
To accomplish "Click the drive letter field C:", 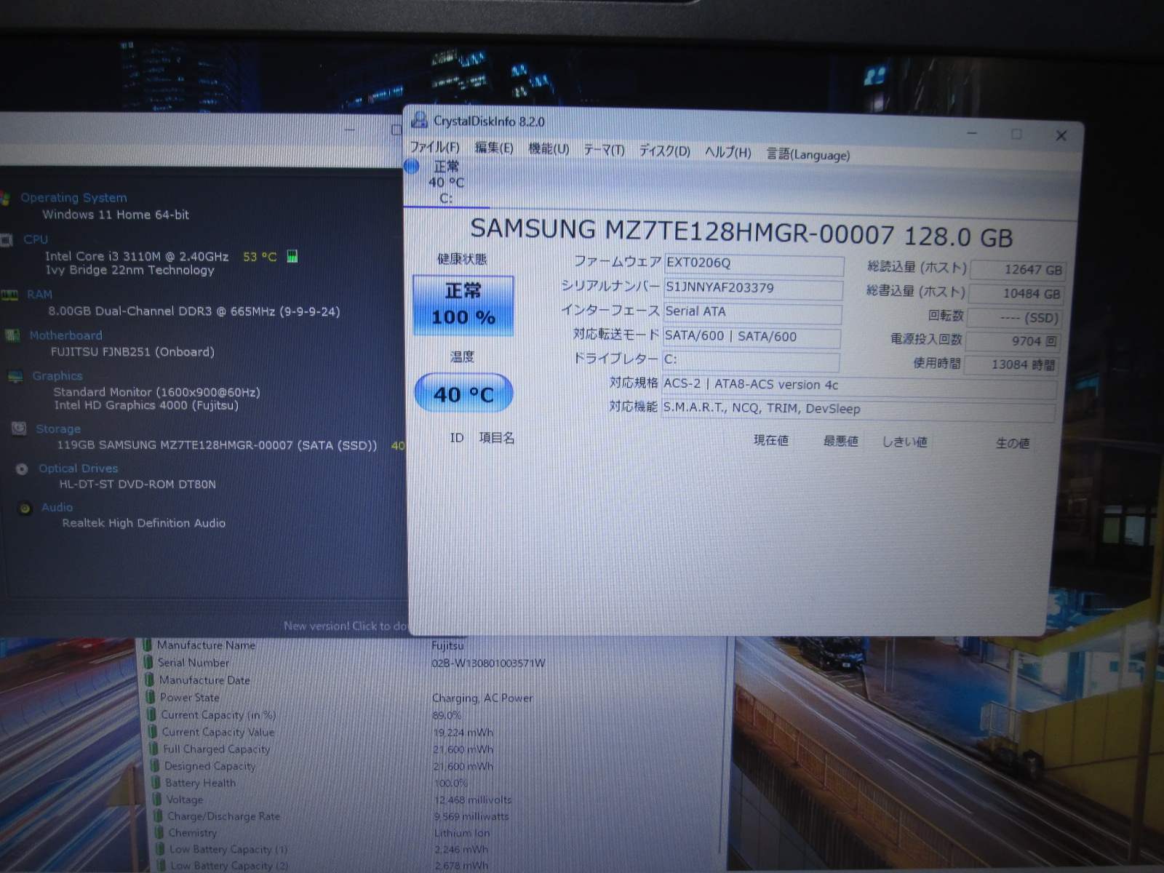I will [x=751, y=360].
